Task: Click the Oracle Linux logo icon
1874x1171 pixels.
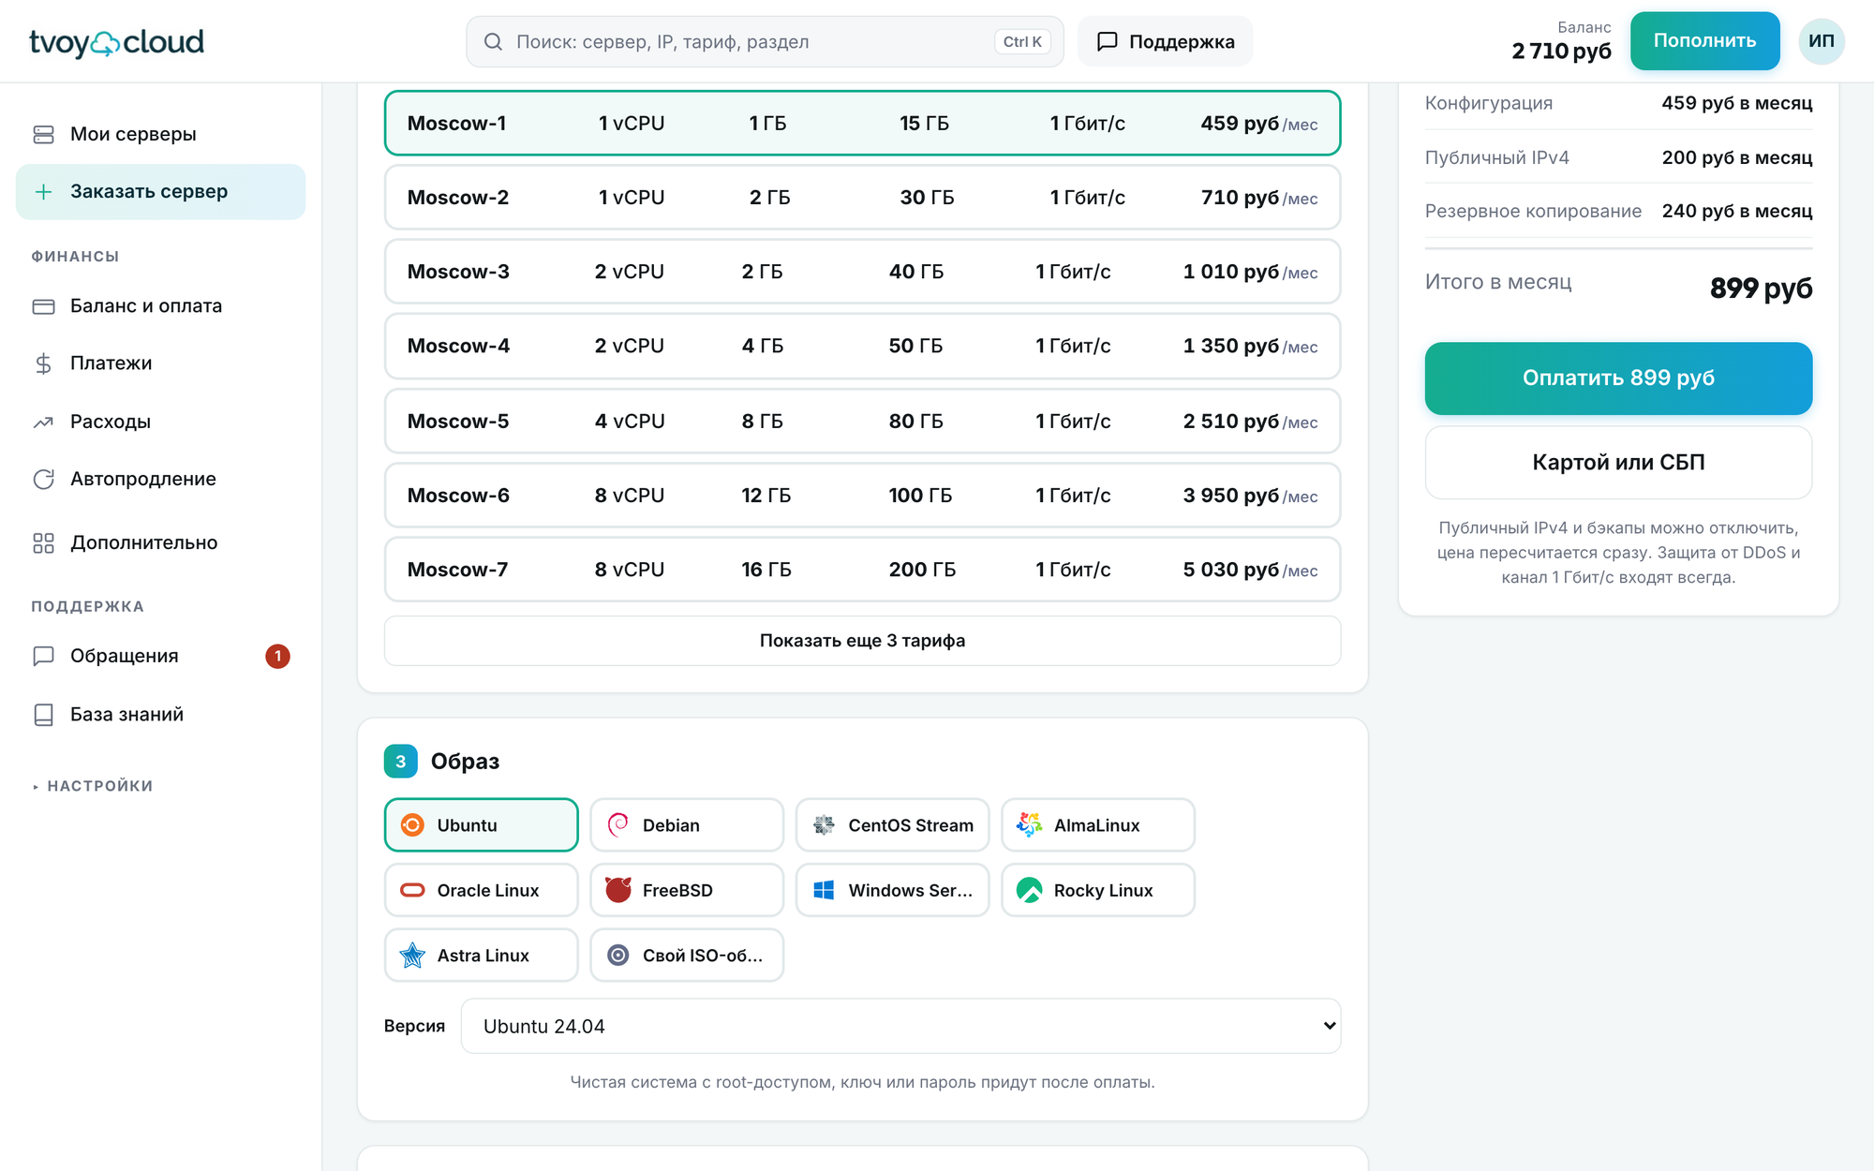Action: tap(412, 890)
